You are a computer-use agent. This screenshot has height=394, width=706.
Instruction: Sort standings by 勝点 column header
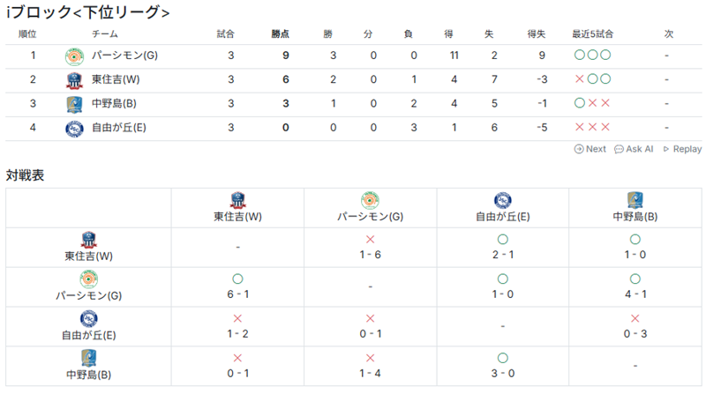tap(282, 33)
